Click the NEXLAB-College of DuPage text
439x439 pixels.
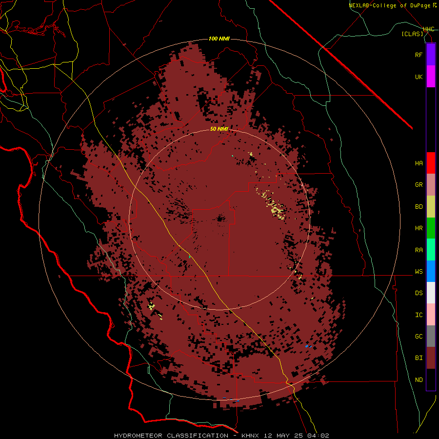click(390, 5)
